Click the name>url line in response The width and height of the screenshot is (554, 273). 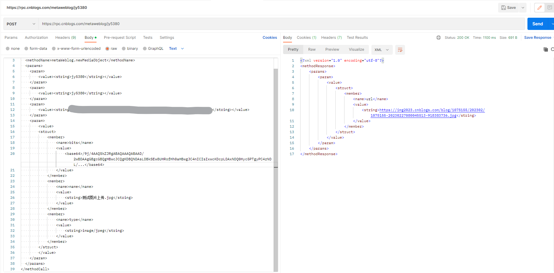[370, 99]
